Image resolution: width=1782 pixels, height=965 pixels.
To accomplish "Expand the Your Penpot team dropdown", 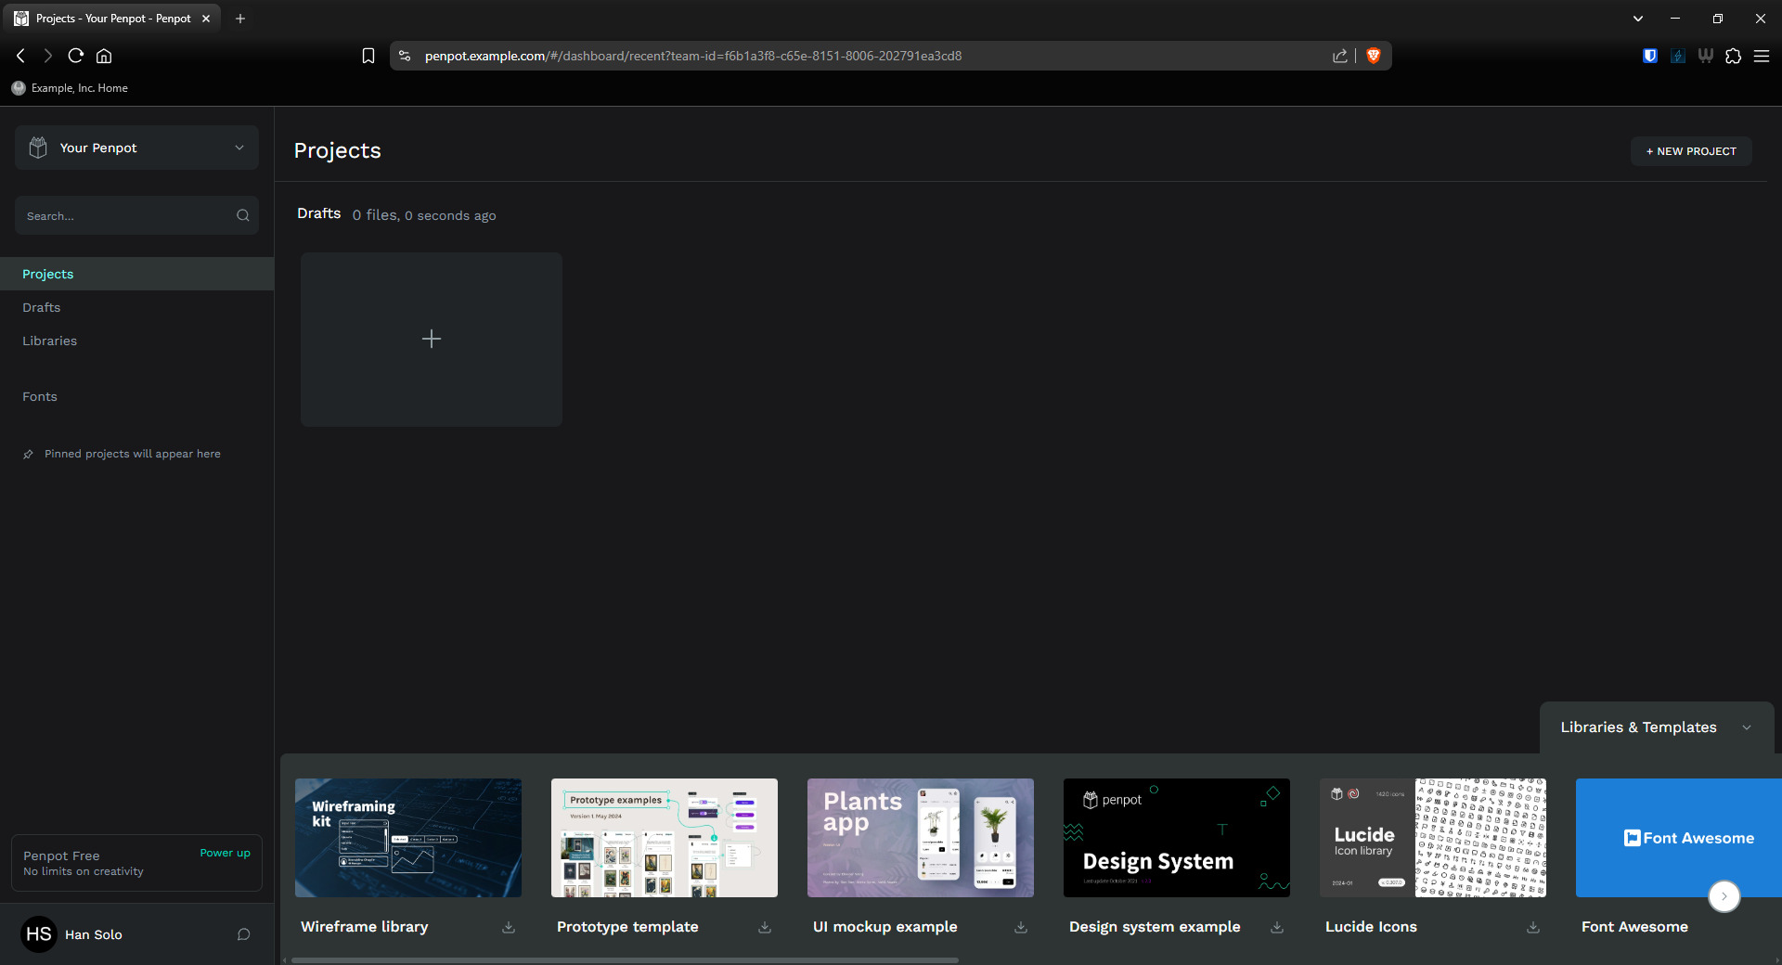I will tap(239, 148).
